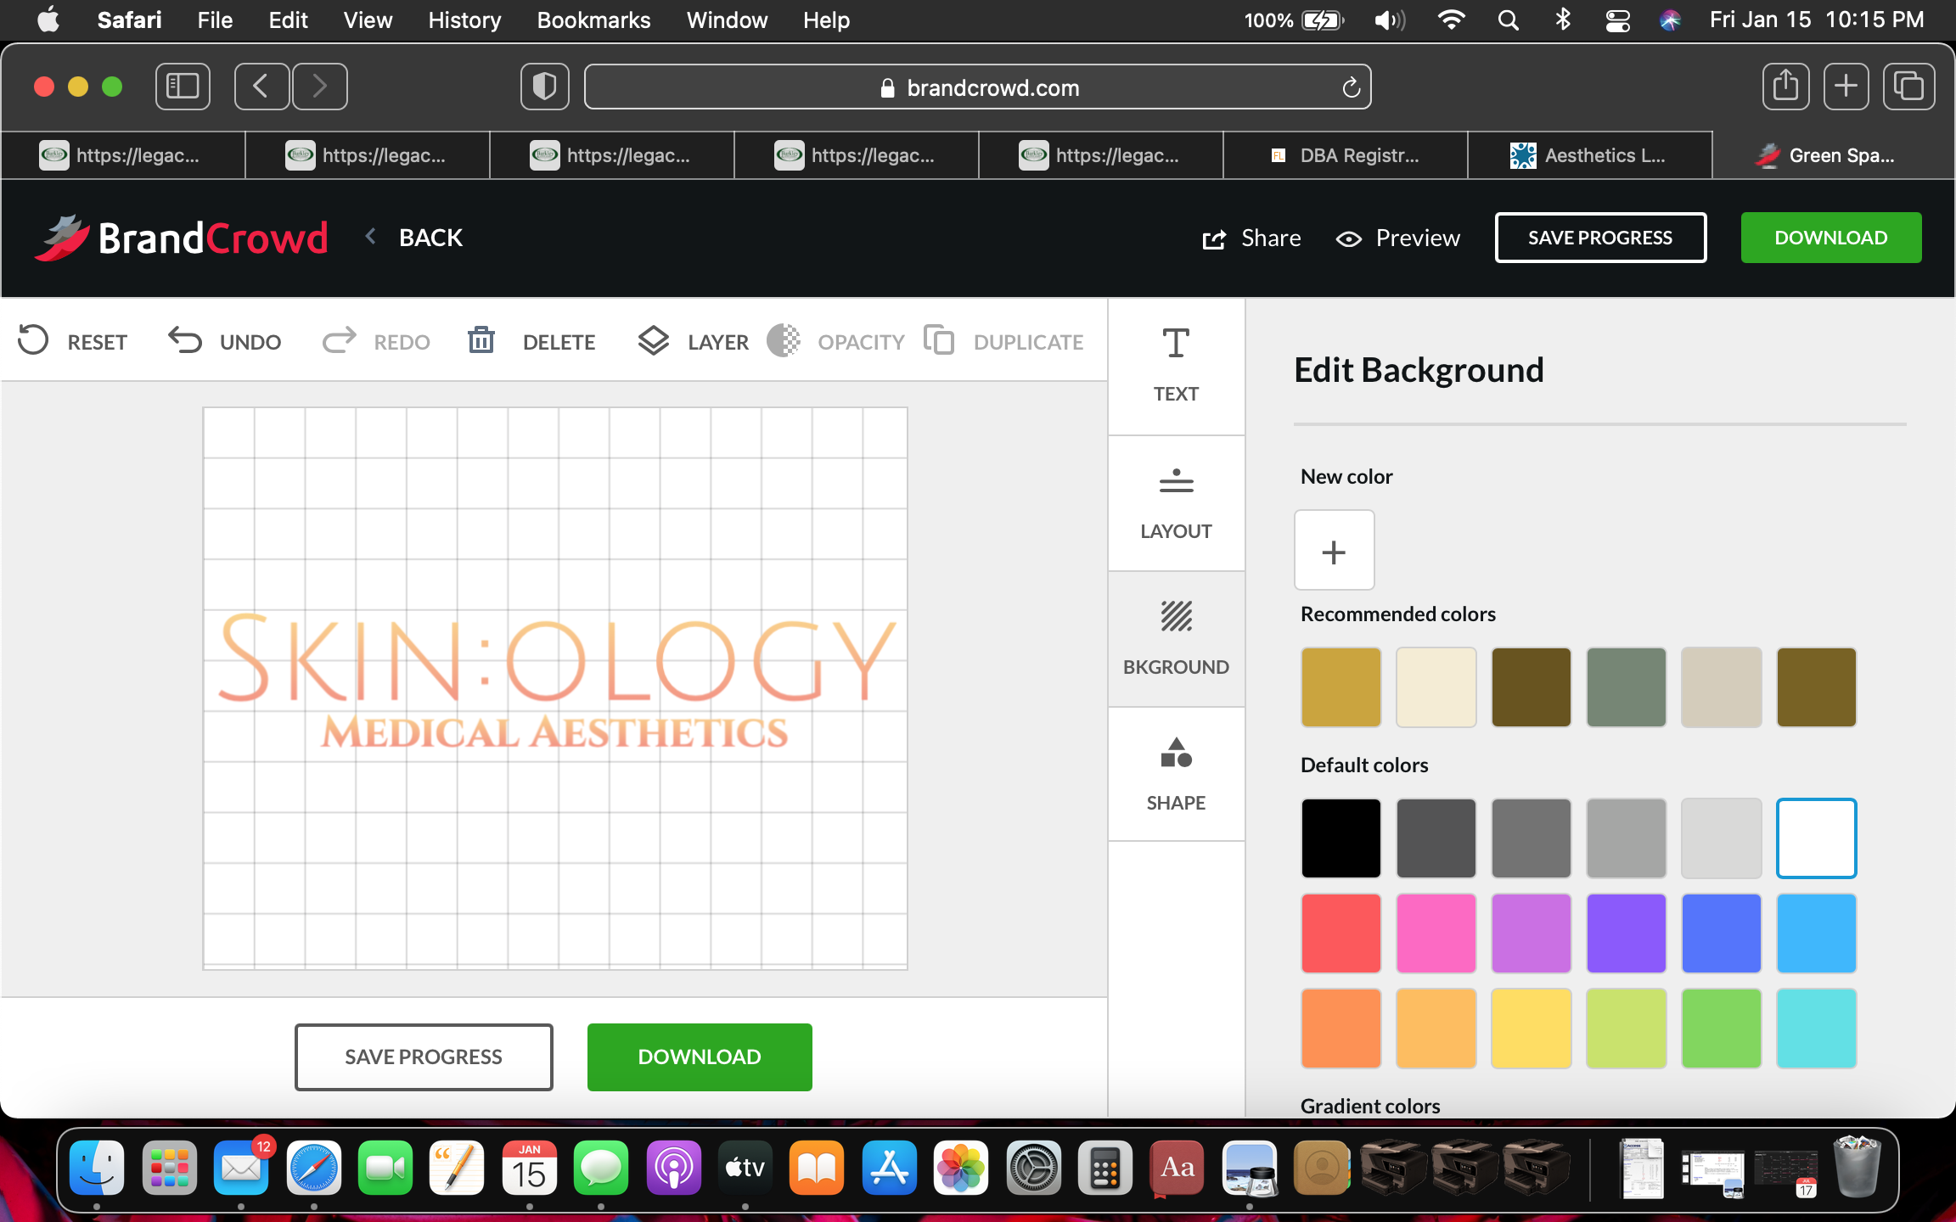Open the Safari privacy shield report
Screen dimensions: 1956x1222
[544, 87]
